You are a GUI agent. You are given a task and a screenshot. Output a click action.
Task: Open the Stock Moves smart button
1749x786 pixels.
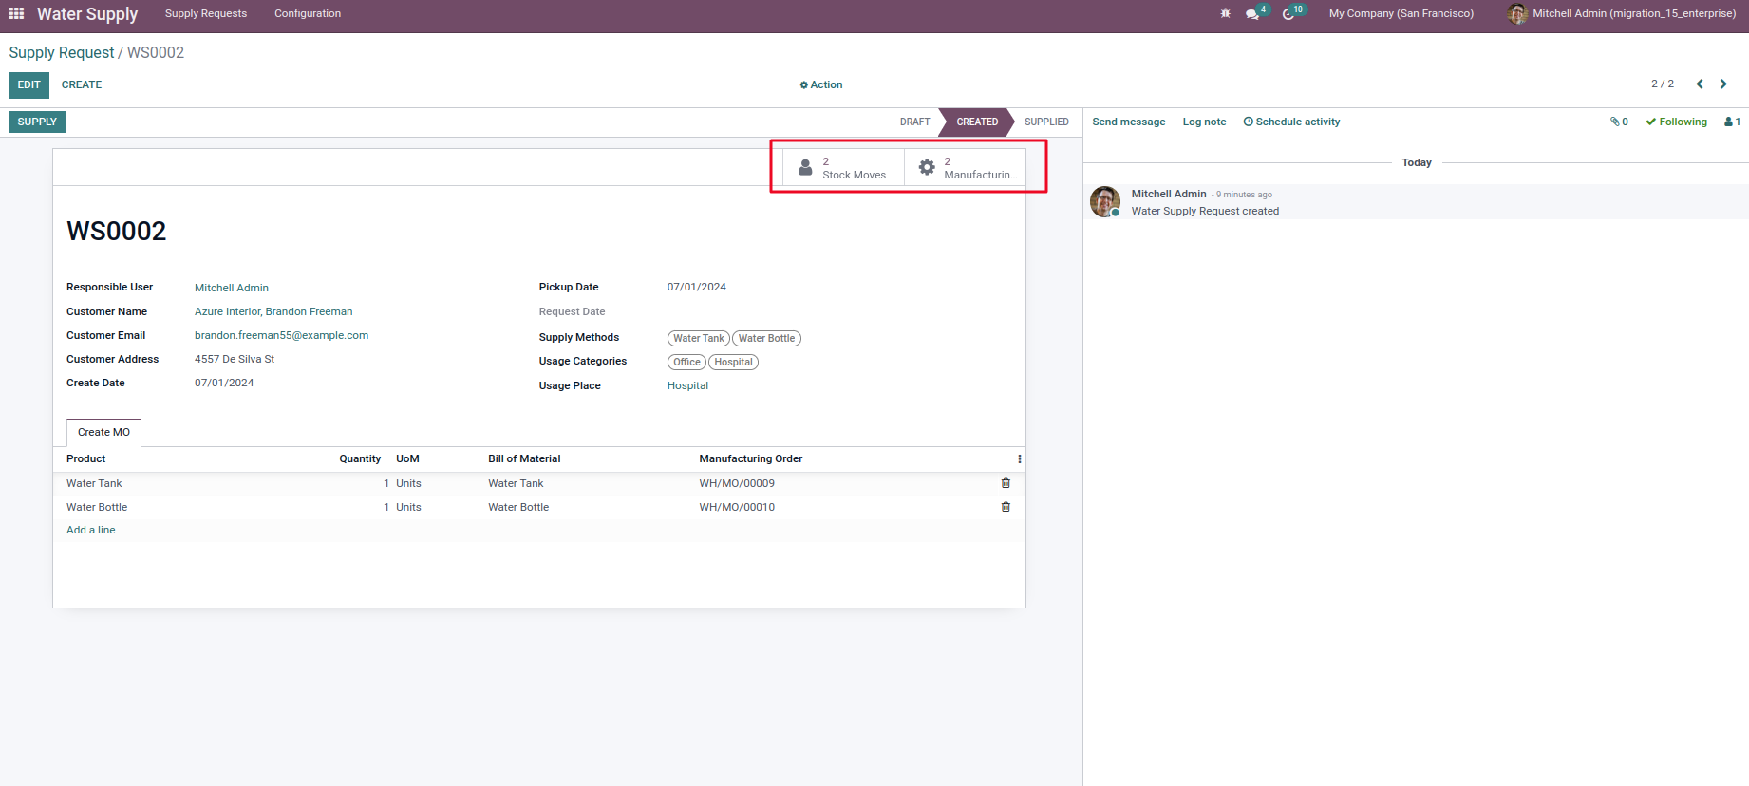click(x=843, y=168)
